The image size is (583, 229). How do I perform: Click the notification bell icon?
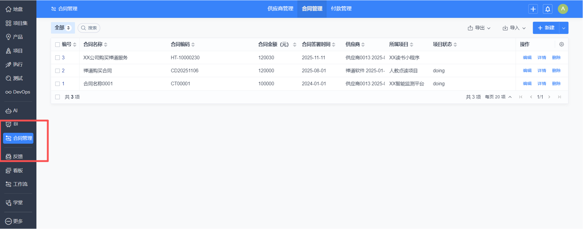click(x=548, y=9)
